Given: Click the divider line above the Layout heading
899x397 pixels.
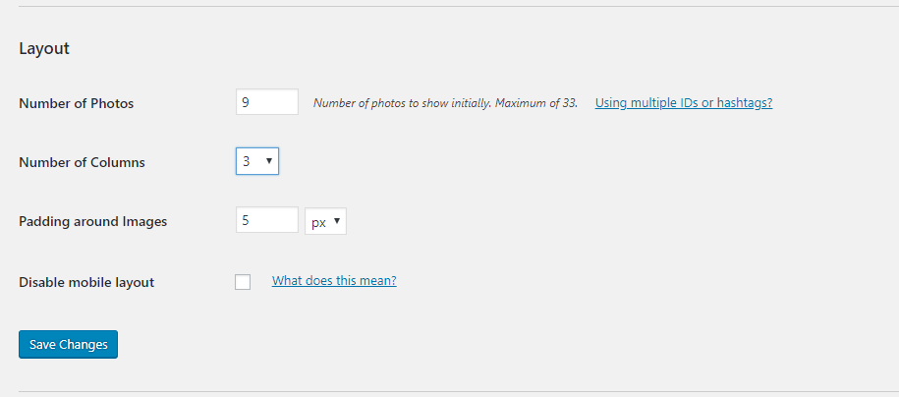Looking at the screenshot, I should pyautogui.click(x=449, y=7).
